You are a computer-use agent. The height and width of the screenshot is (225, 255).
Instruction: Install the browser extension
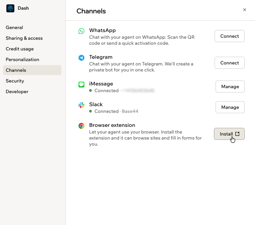click(229, 134)
